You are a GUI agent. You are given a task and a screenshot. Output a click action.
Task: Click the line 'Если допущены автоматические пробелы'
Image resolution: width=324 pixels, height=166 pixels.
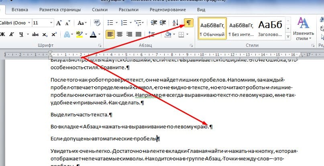pyautogui.click(x=105, y=139)
